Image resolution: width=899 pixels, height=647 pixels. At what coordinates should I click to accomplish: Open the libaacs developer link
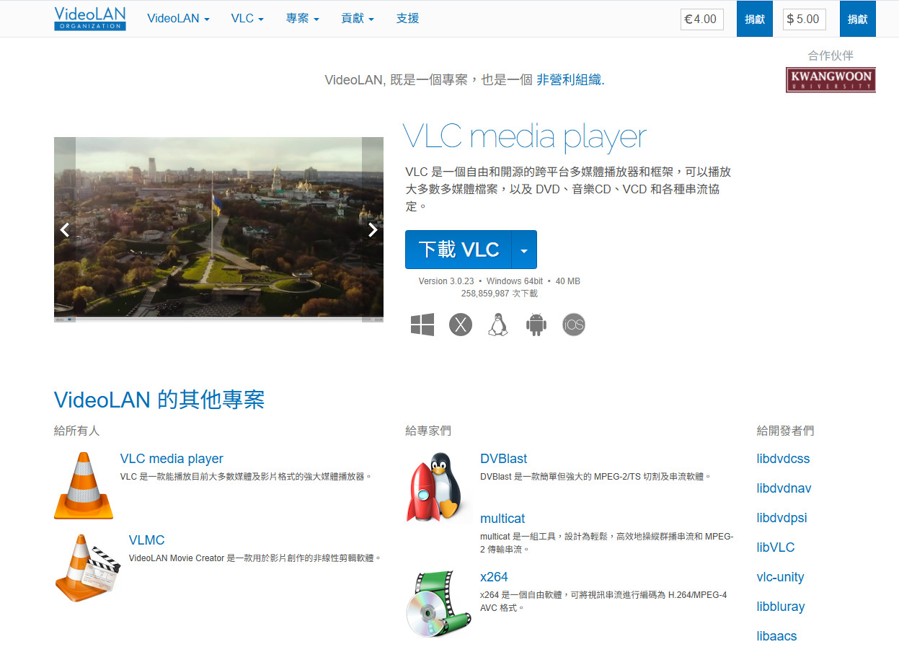click(776, 636)
